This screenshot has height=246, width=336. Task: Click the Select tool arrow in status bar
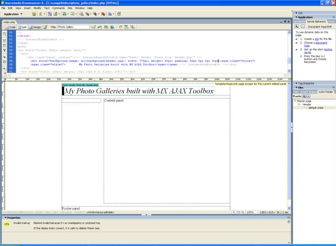click(x=234, y=212)
